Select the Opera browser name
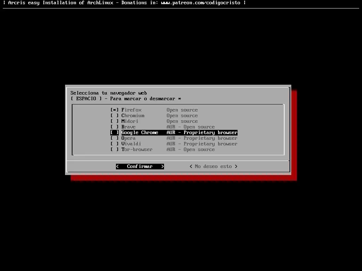The image size is (362, 271). click(x=128, y=138)
